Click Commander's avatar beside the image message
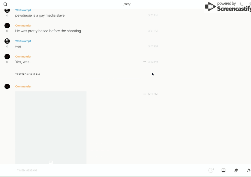This screenshot has width=251, height=177. point(7,86)
